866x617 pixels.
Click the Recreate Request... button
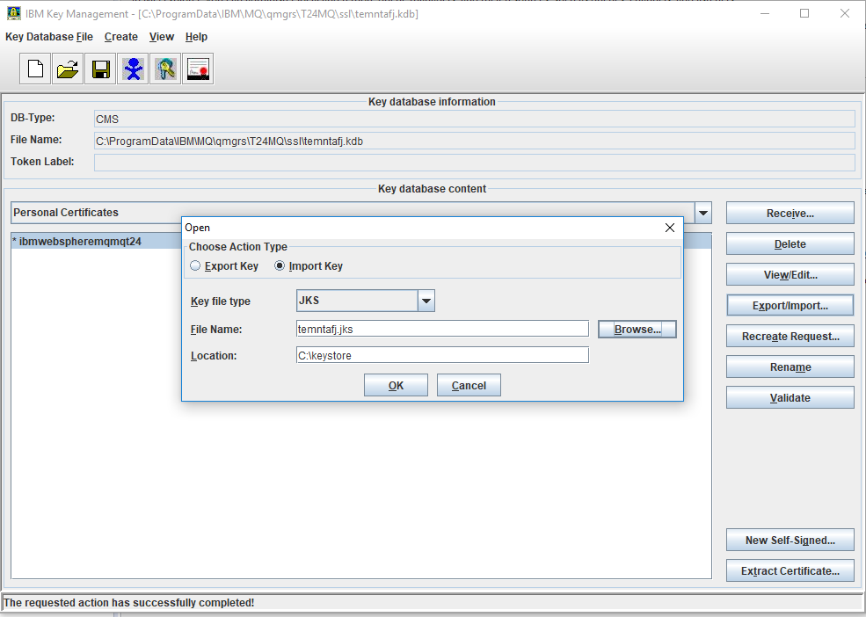coord(790,337)
